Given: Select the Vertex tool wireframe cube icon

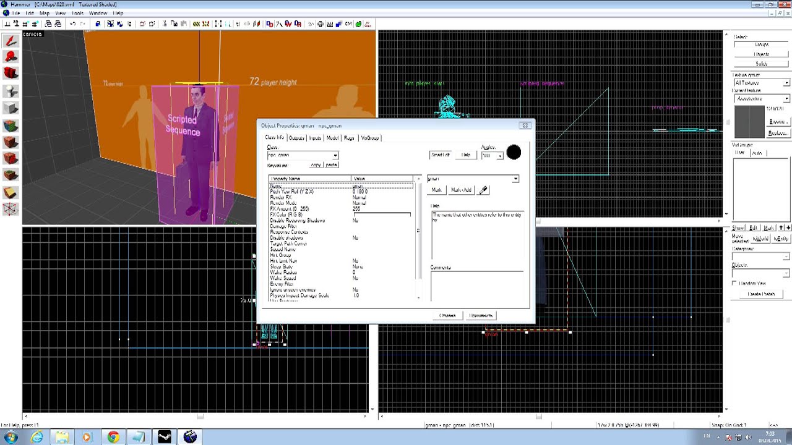Looking at the screenshot, I should click(x=11, y=209).
